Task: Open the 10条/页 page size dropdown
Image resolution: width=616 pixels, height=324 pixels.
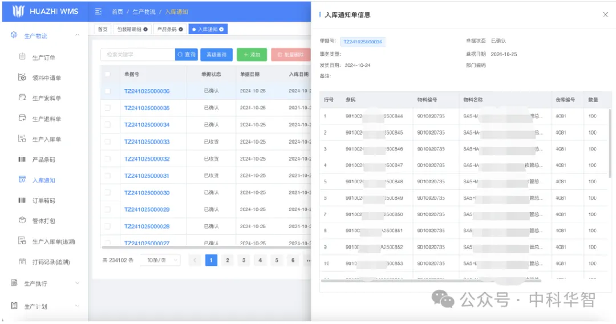Action: tap(160, 260)
